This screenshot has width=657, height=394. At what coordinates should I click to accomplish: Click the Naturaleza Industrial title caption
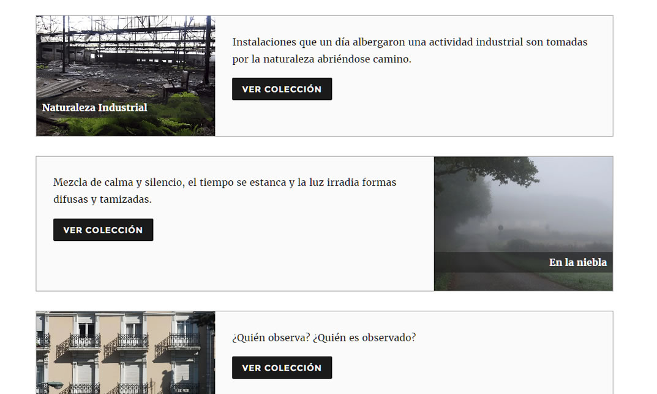click(x=95, y=108)
